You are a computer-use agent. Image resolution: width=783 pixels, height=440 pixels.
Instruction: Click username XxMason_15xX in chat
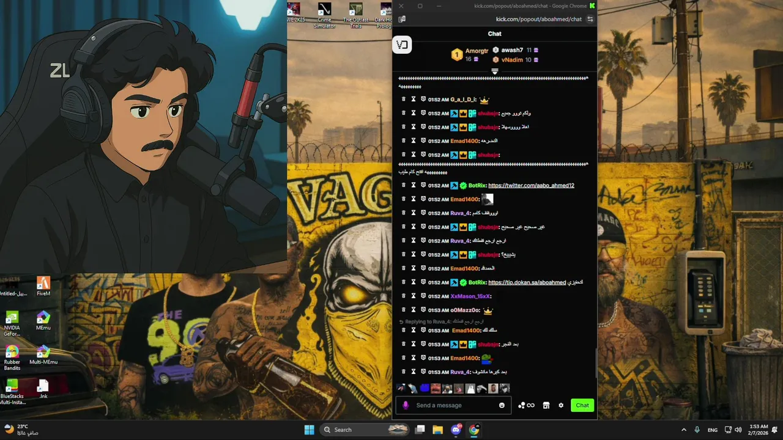coord(470,296)
